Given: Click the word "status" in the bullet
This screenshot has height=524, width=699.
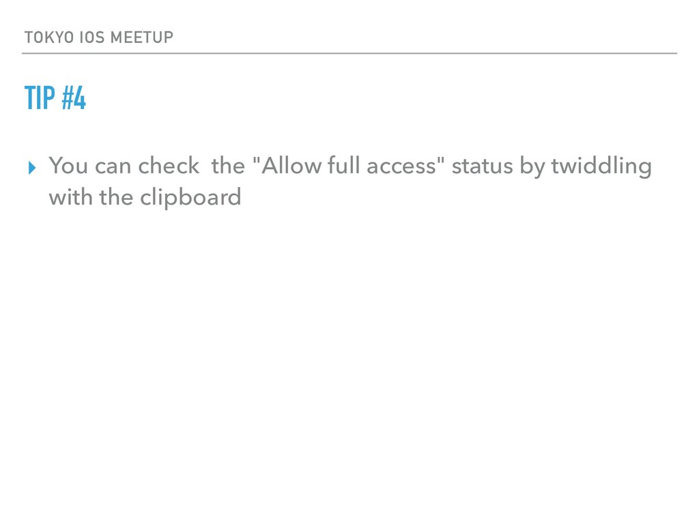Looking at the screenshot, I should [x=483, y=166].
